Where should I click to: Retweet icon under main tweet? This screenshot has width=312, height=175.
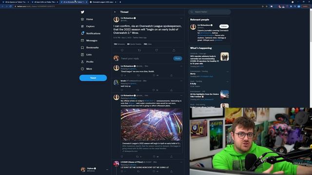(139, 50)
